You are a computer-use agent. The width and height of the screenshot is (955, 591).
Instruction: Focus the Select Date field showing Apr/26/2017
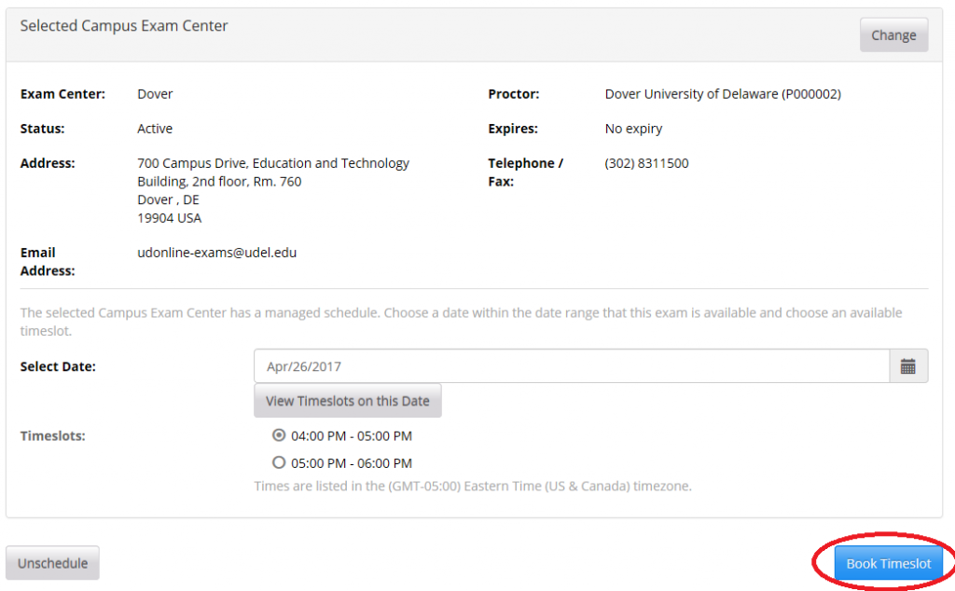(571, 366)
